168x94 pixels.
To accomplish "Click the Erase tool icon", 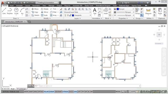I will click(61, 9).
